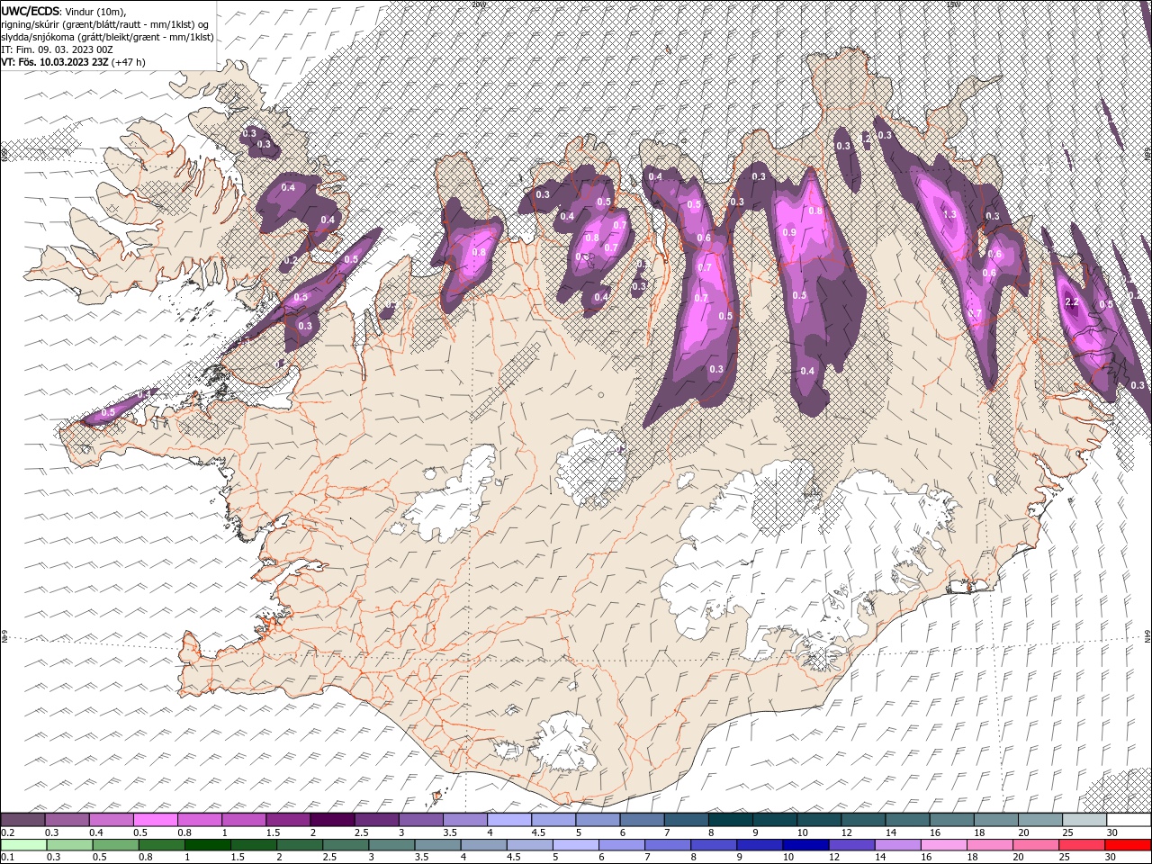Click the '15W' longitude label at top
1152x864 pixels.
[952, 4]
